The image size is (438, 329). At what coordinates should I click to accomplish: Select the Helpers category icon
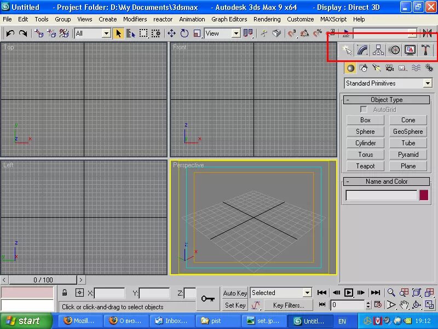[402, 68]
